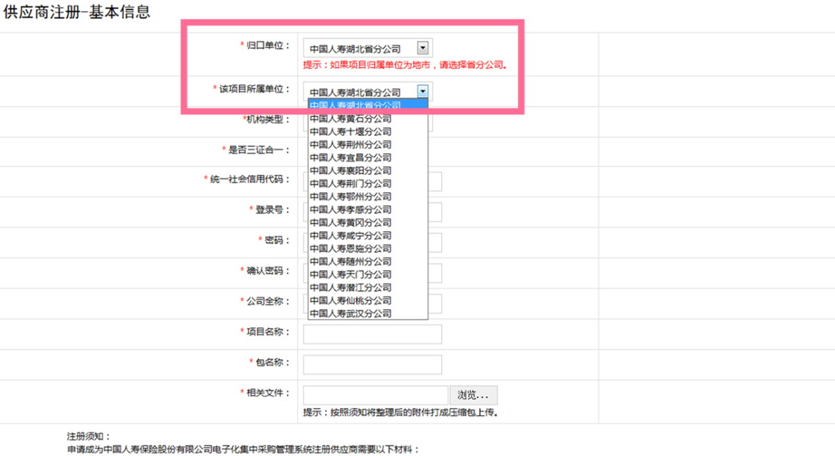Click the 包名称 input field
This screenshot has height=456, width=835.
coord(371,364)
